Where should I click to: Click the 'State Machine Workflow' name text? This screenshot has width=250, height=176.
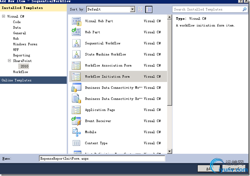pos(105,55)
